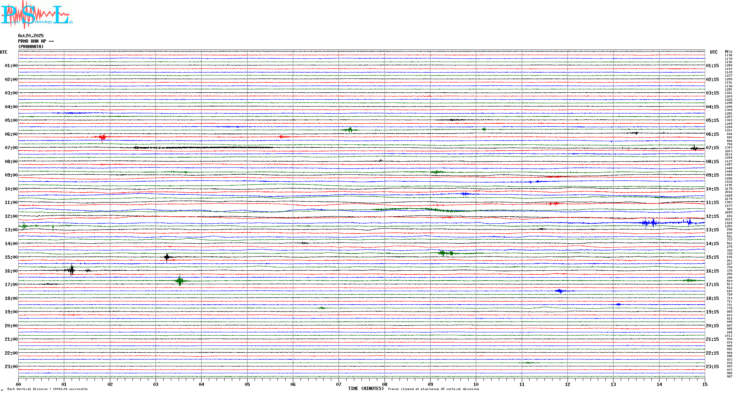Image resolution: width=734 pixels, height=394 pixels.
Task: Click the large black event on 16:00 trace
Action: [72, 270]
